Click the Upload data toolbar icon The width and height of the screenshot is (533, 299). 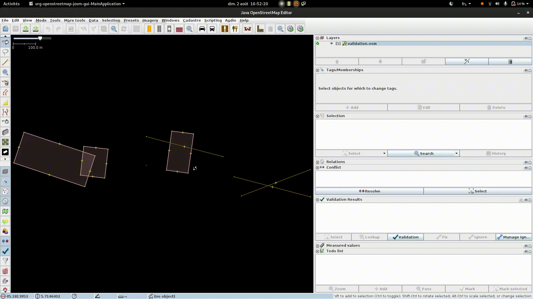[36, 29]
